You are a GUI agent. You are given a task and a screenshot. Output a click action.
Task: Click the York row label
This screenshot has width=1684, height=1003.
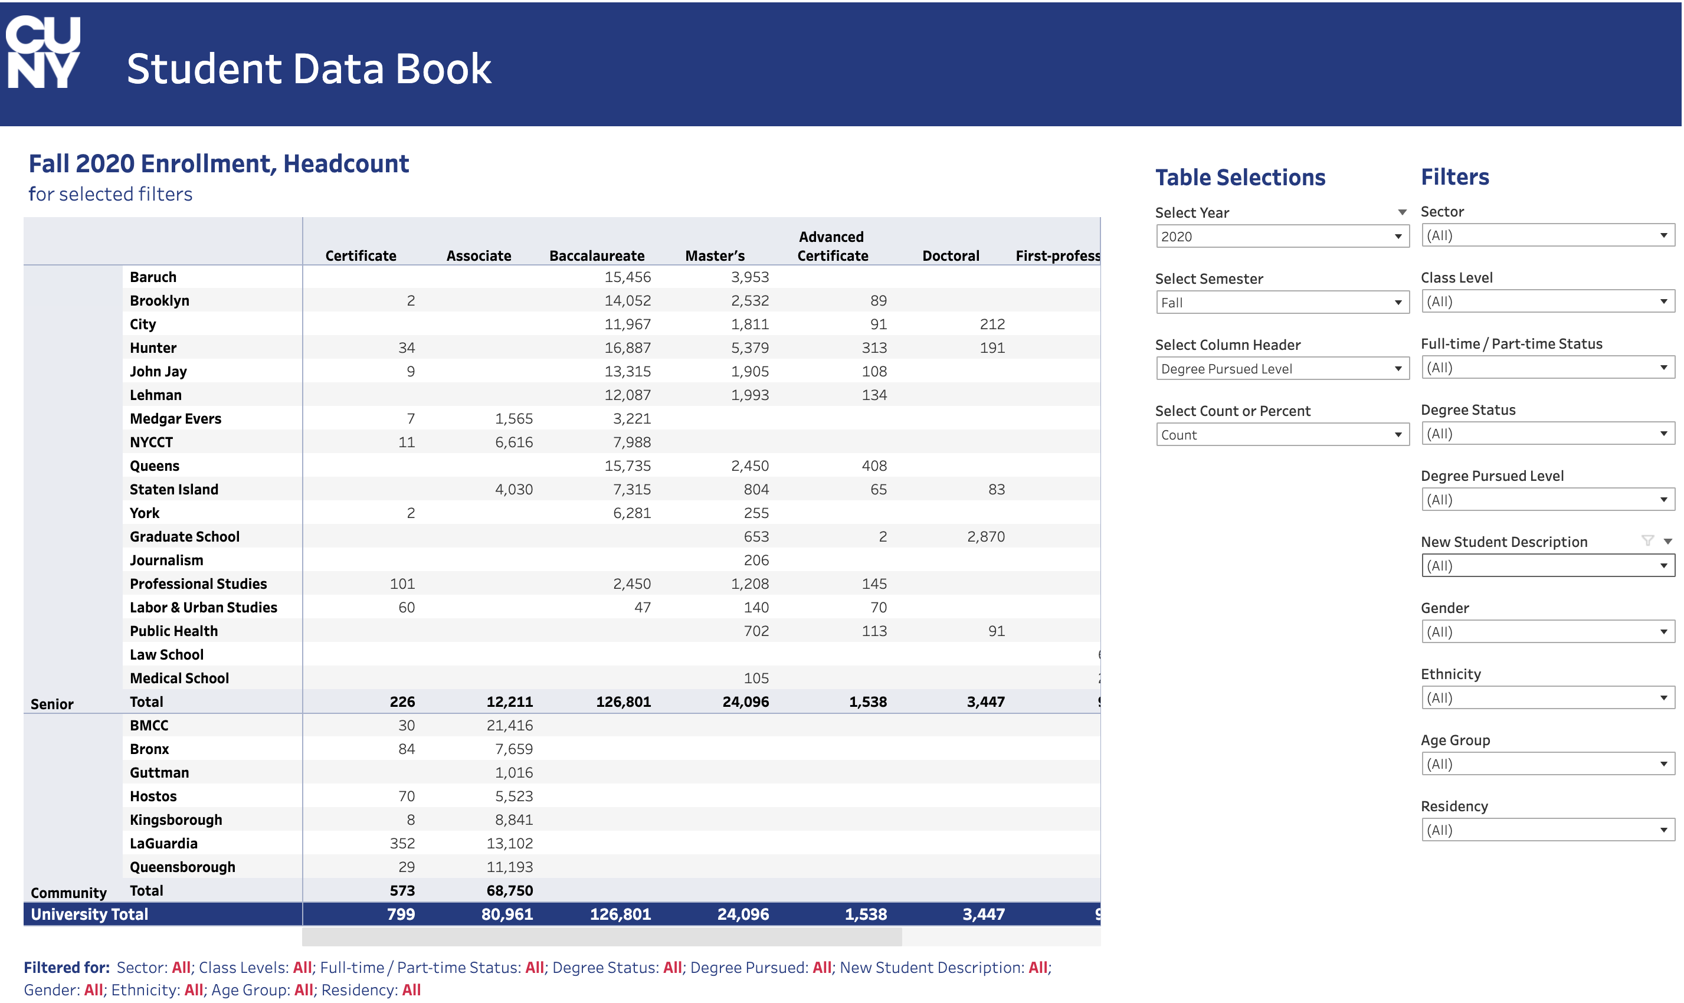tap(145, 514)
